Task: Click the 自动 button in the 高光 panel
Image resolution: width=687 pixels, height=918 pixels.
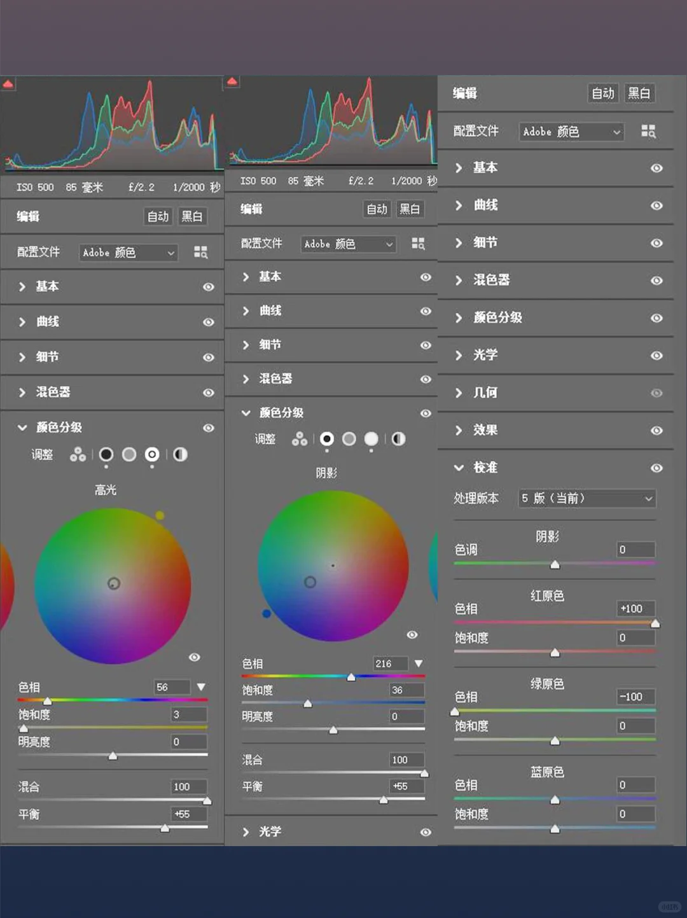Action: pos(158,216)
